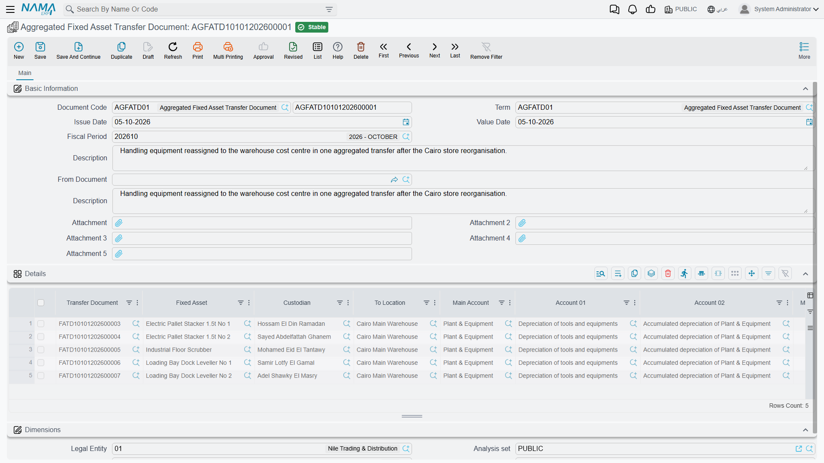Open notifications bell
Viewport: 824px width, 463px height.
coord(632,9)
